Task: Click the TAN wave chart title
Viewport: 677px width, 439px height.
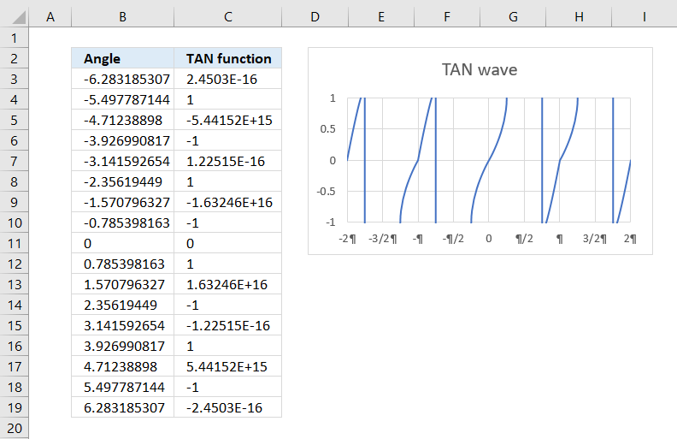Action: pos(480,69)
